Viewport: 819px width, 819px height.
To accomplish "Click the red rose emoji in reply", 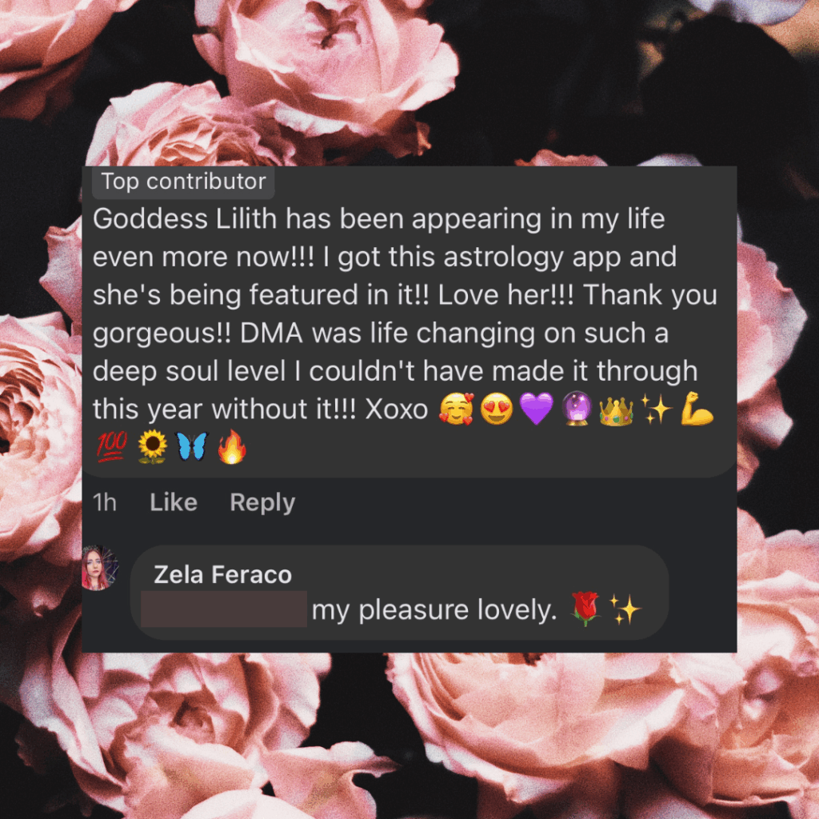I will click(x=585, y=609).
